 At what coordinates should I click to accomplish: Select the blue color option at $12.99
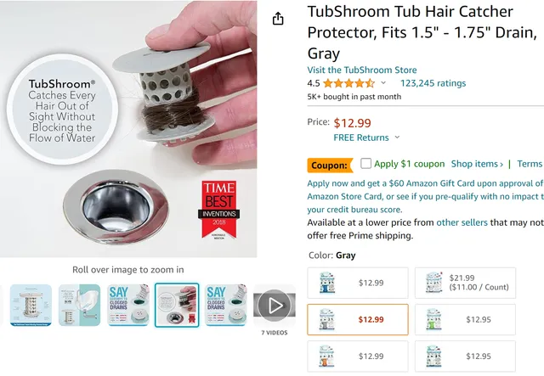[x=358, y=283]
